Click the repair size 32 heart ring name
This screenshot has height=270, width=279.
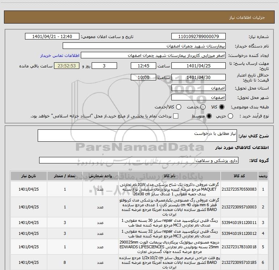(170, 233)
